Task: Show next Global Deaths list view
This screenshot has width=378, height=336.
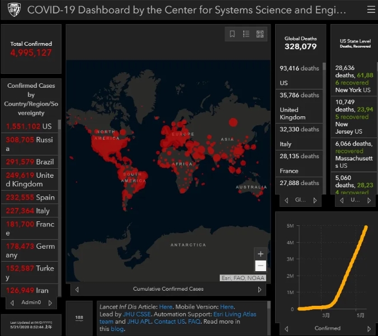Action: 315,200
